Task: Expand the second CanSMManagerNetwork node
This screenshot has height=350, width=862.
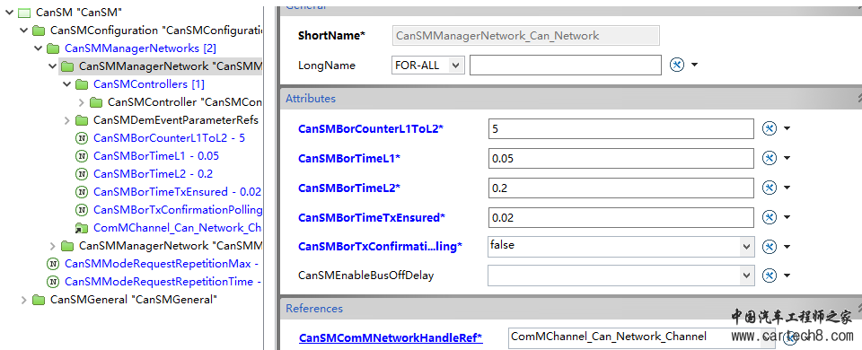Action: pyautogui.click(x=52, y=246)
